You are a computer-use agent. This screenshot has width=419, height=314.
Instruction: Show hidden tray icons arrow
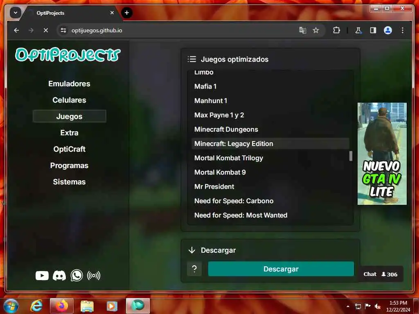point(348,306)
